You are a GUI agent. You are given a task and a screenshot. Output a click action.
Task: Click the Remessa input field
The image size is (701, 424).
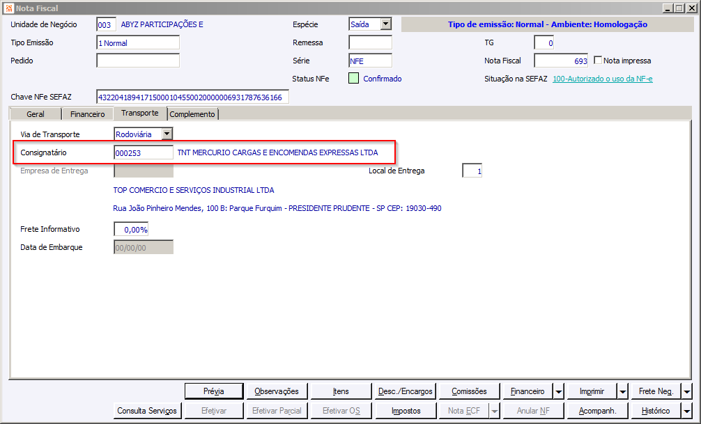370,42
